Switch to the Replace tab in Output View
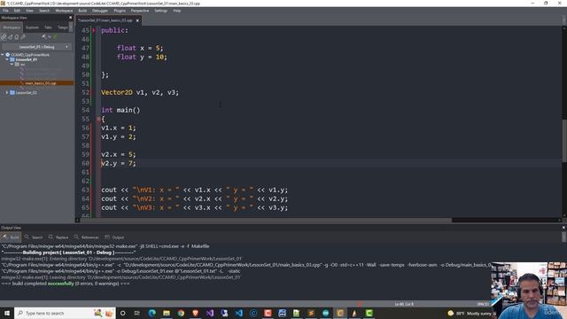567x319 pixels. tap(58, 237)
